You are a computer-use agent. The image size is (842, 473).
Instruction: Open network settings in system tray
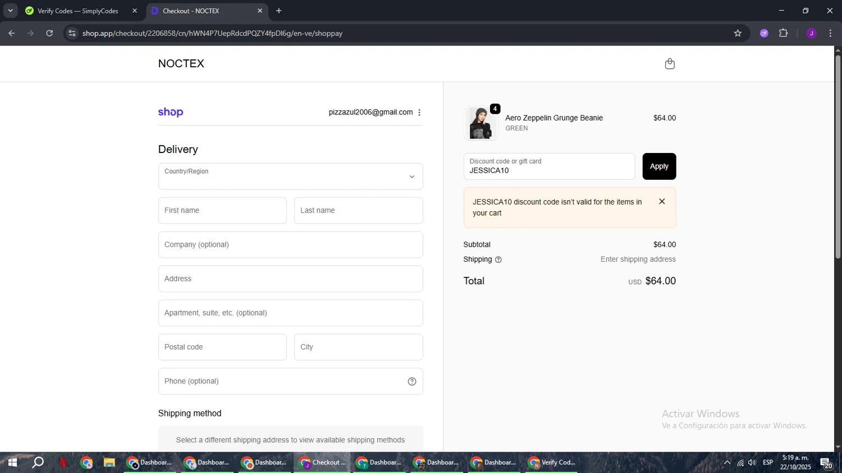point(740,463)
